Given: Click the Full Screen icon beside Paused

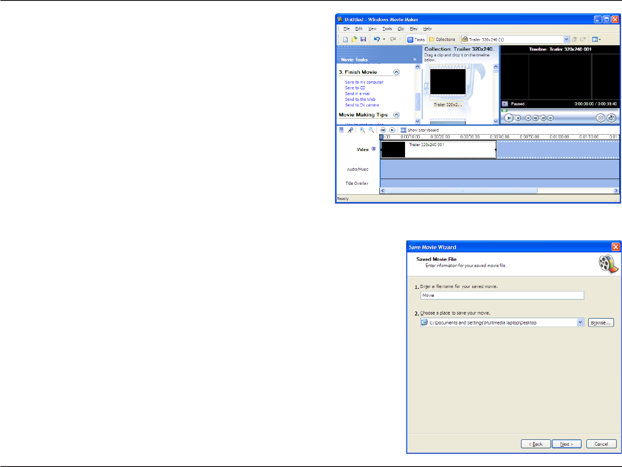Looking at the screenshot, I should (x=505, y=104).
